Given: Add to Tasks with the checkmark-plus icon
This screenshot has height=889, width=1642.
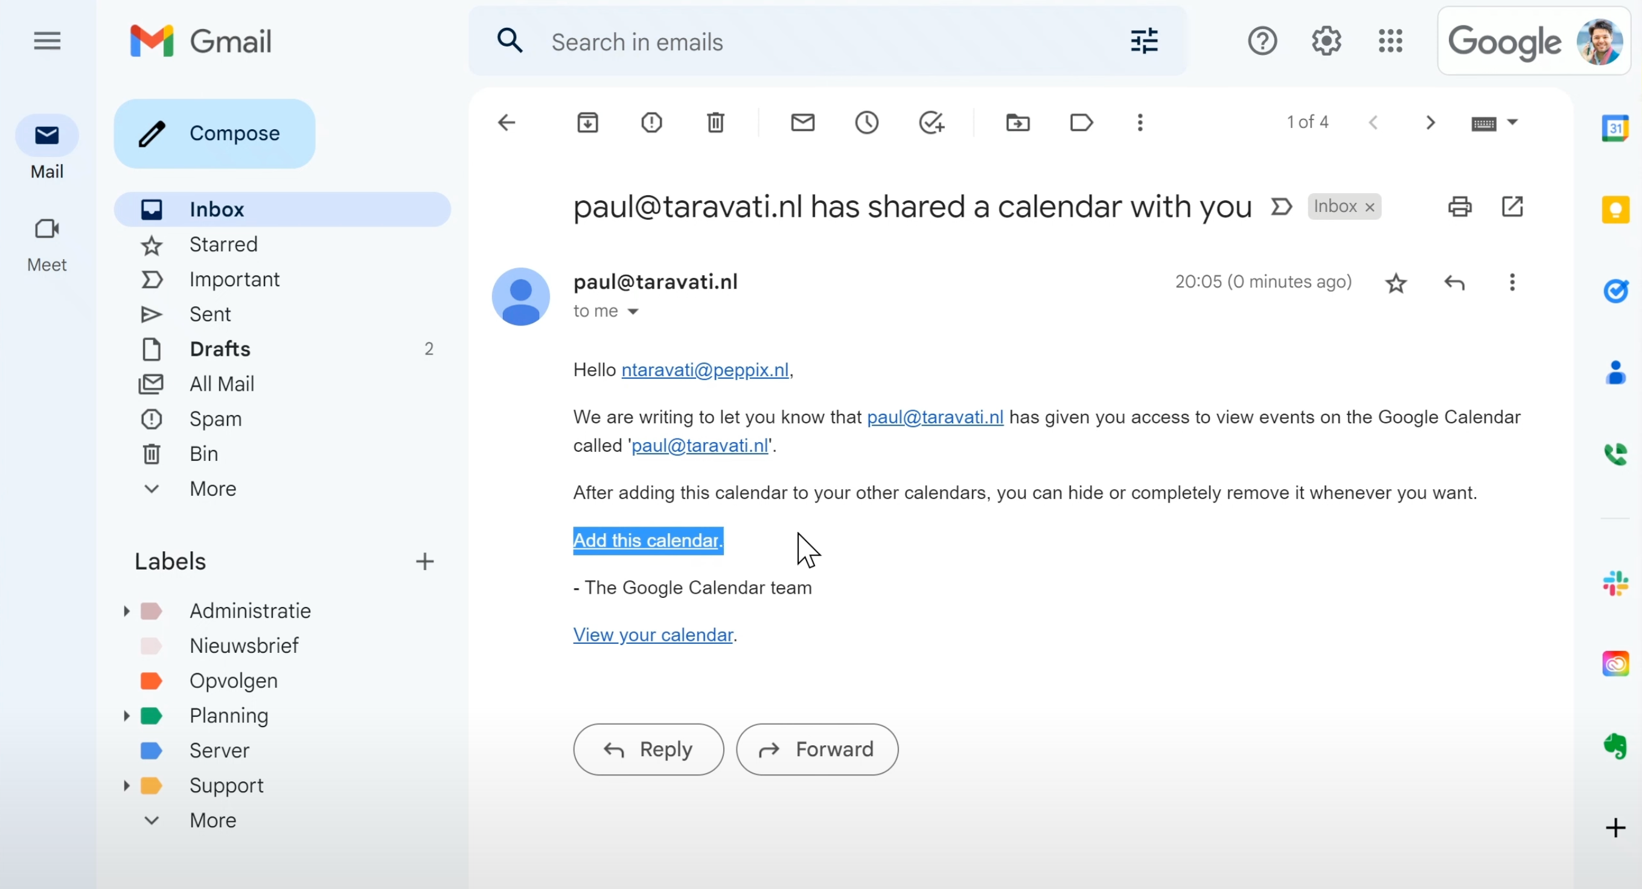Looking at the screenshot, I should (931, 122).
